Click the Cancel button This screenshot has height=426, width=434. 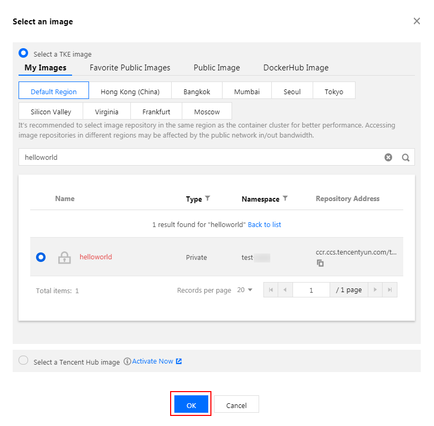[x=236, y=404]
